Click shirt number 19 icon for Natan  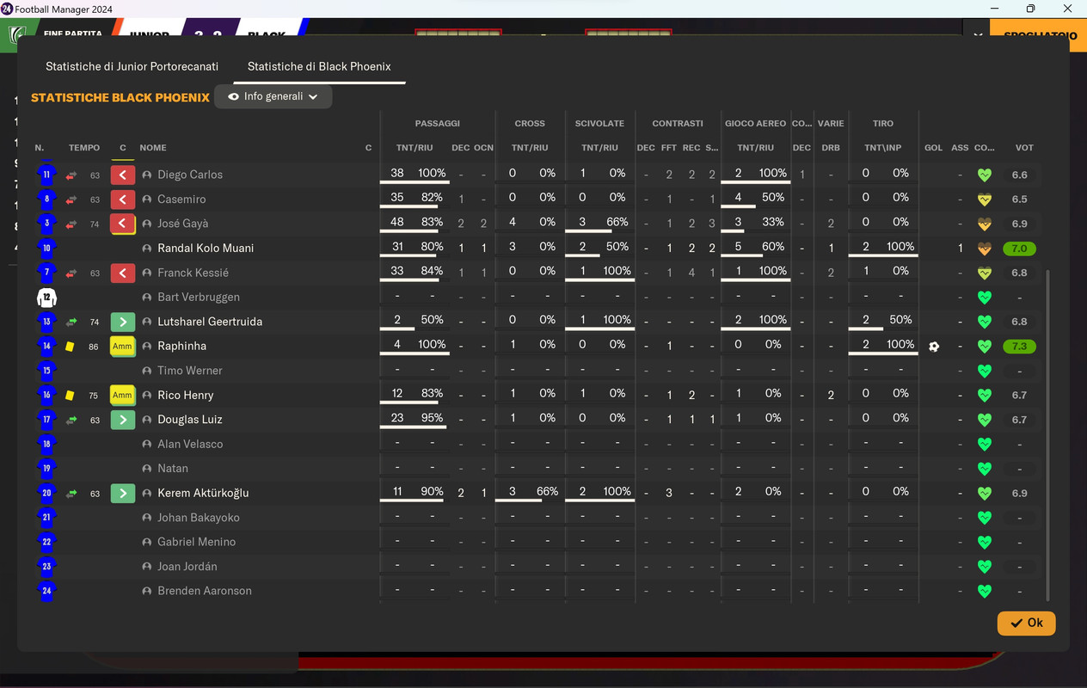46,469
